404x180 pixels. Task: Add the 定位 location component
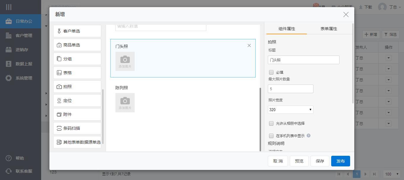(77, 100)
